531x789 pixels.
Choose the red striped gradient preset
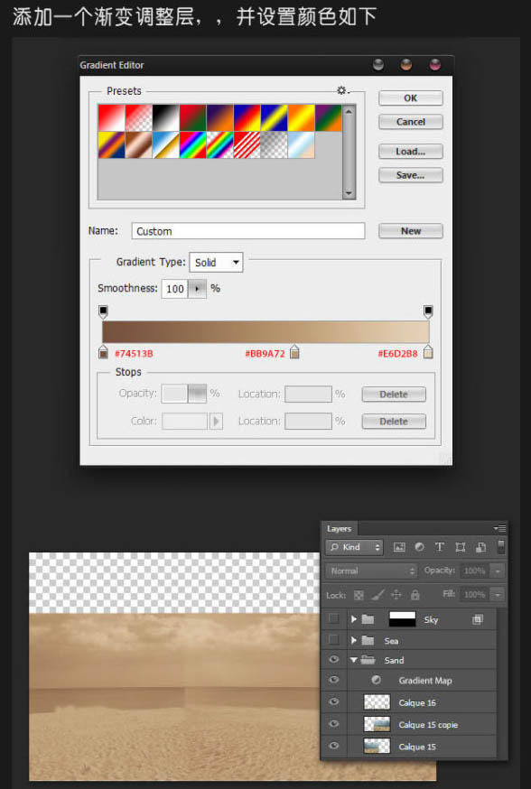pyautogui.click(x=247, y=145)
